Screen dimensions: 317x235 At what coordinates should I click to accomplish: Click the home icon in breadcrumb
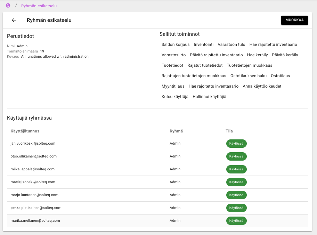8,6
